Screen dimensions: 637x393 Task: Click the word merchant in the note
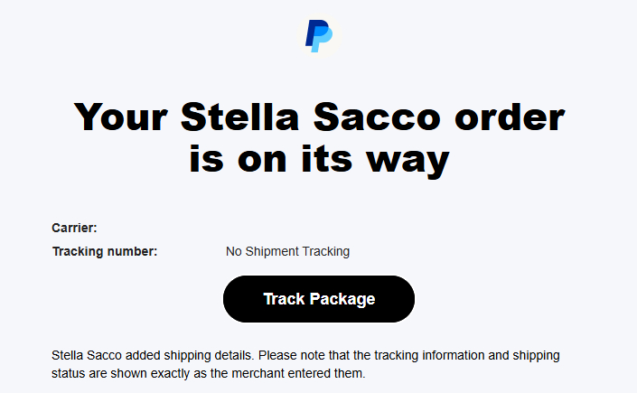coord(276,372)
